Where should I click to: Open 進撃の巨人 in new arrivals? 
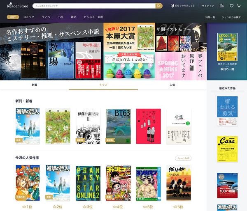pos(28,126)
